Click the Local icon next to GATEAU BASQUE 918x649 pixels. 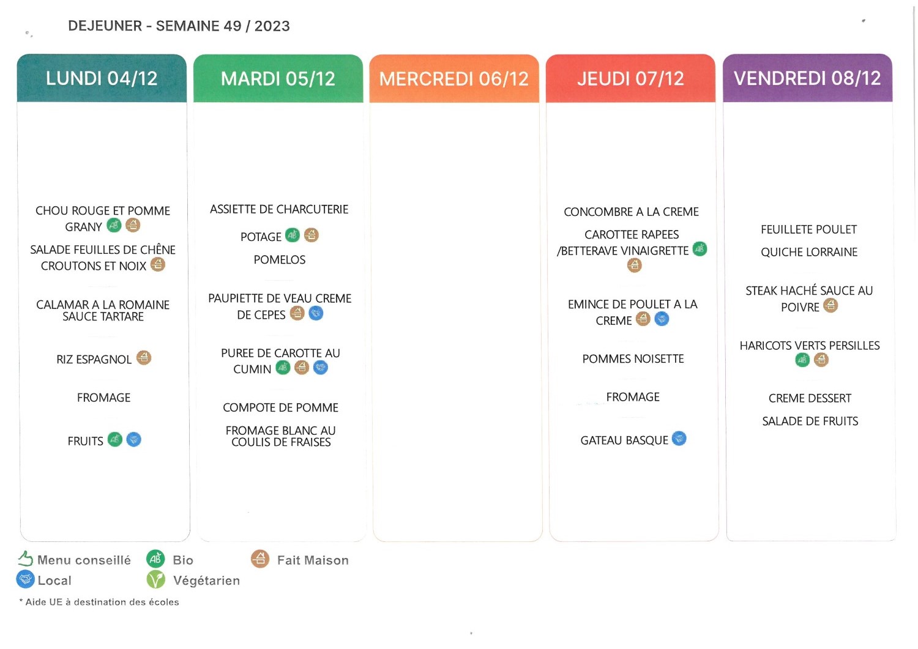(x=679, y=439)
